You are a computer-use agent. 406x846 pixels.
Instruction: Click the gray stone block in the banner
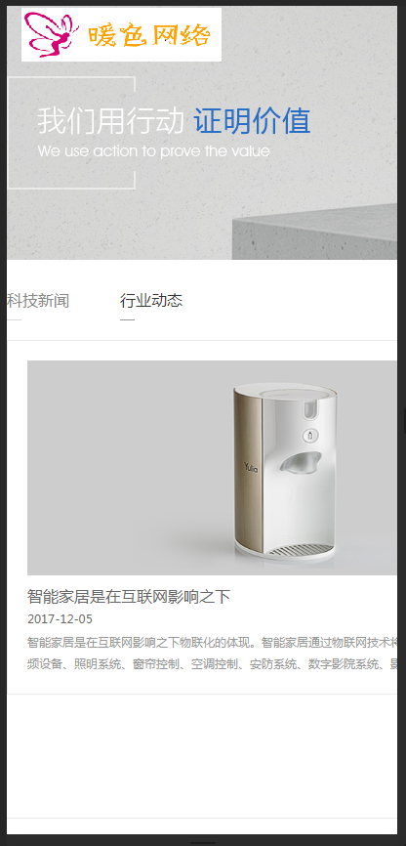tap(315, 232)
